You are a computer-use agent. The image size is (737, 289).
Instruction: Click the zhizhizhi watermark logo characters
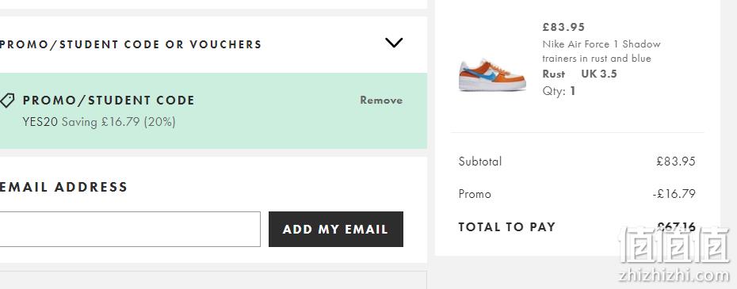(674, 245)
